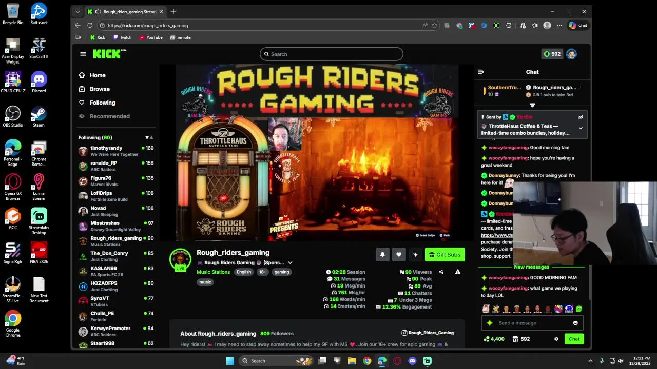Open the Twitch bookmark in favorites bar

pos(122,37)
